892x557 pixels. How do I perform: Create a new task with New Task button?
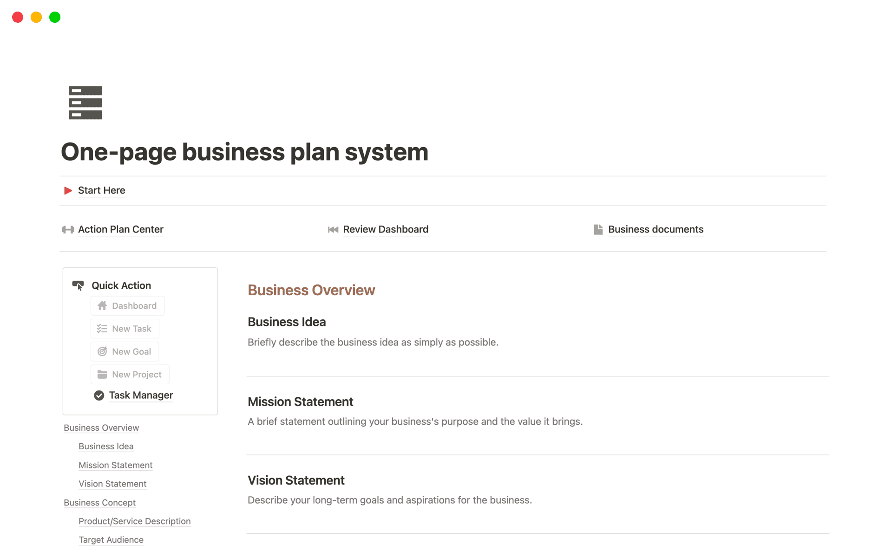coord(125,329)
